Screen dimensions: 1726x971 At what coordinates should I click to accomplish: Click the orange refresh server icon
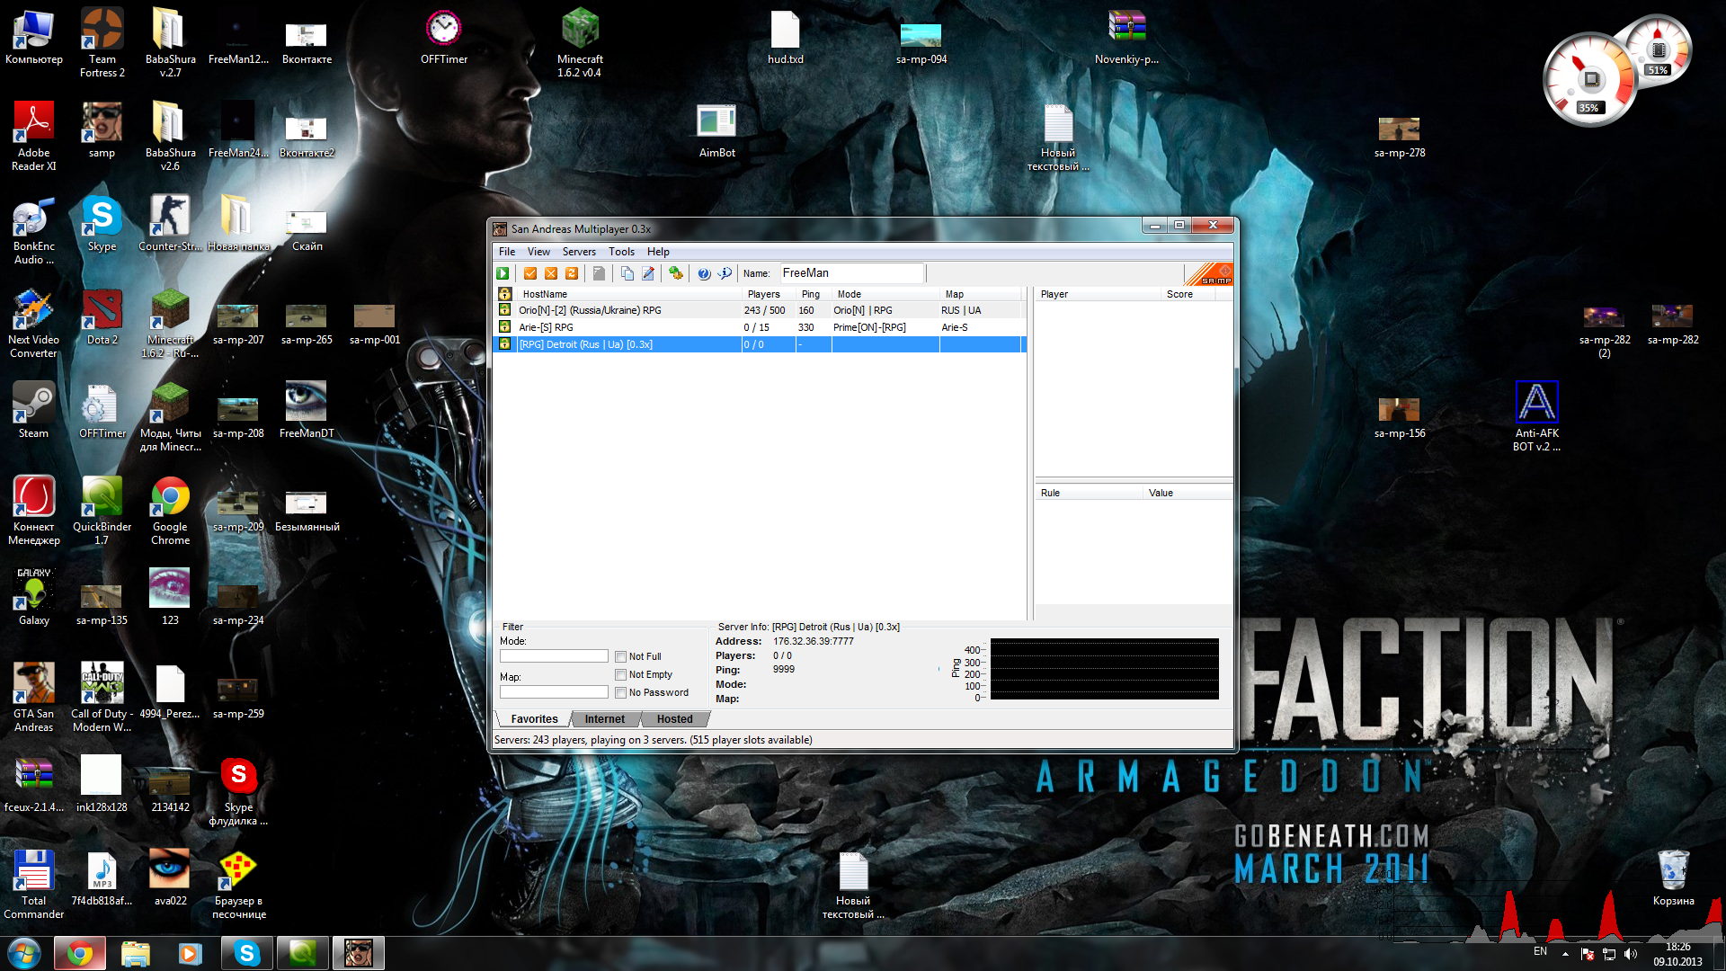click(572, 273)
